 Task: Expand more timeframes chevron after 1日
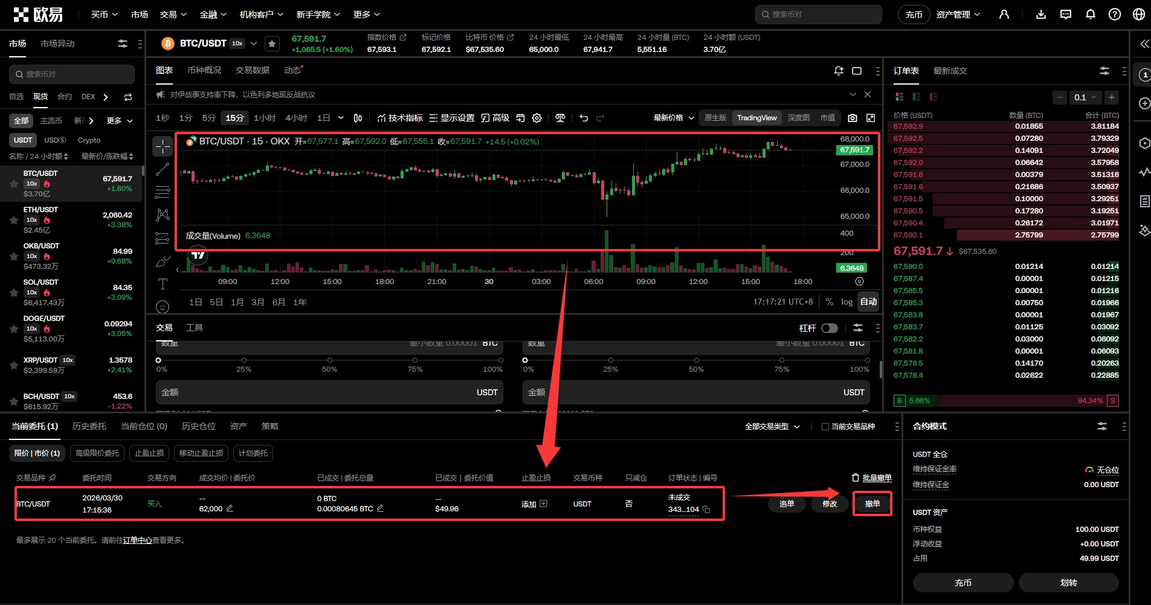coord(341,118)
